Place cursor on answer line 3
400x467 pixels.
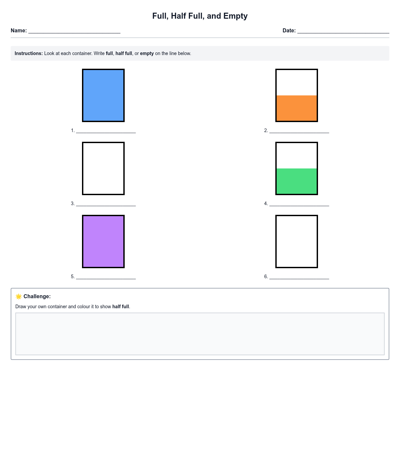[x=106, y=203]
